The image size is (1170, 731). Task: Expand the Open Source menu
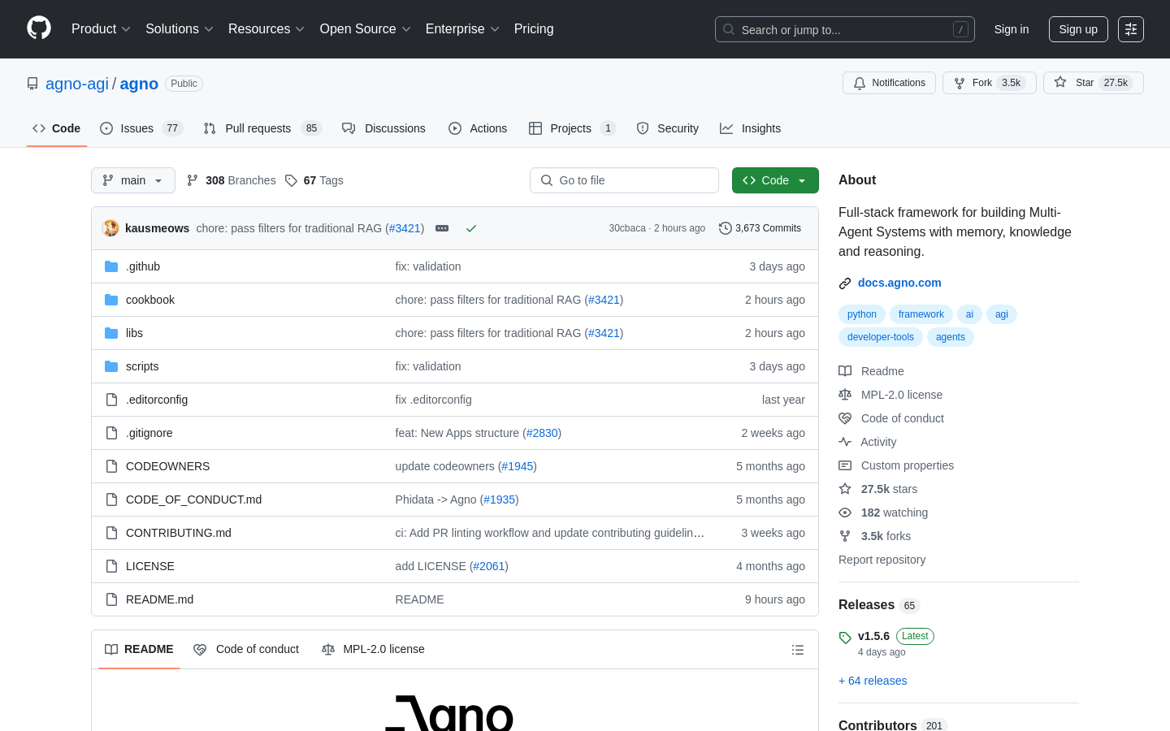(366, 29)
